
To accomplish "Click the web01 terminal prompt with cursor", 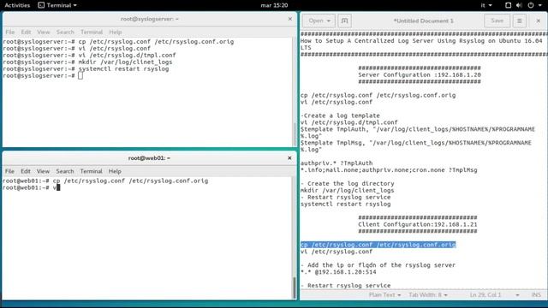I will (31, 187).
